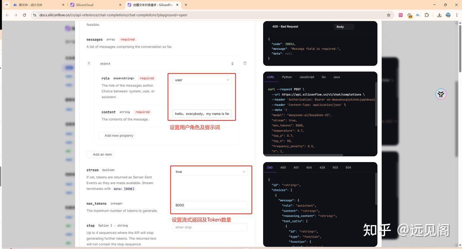Select the JavaScript code tab
This screenshot has height=249, width=462.
tap(307, 77)
